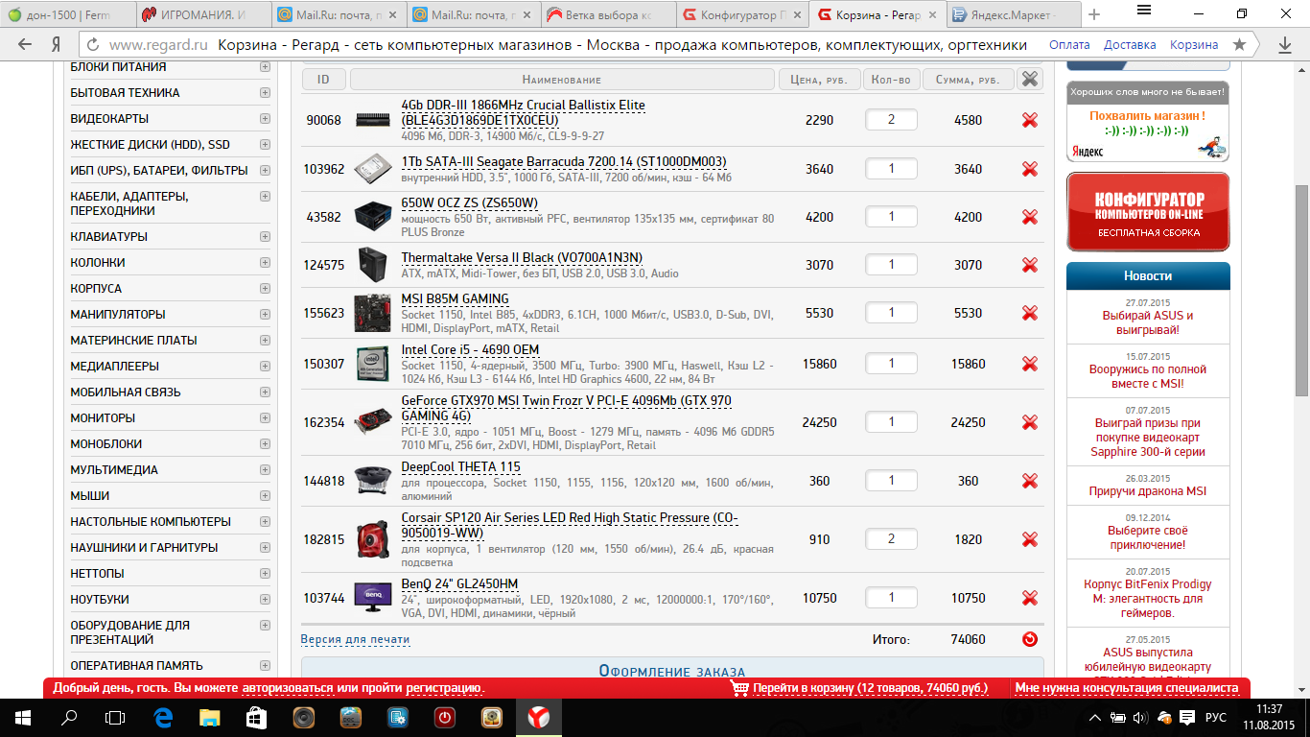
Task: Remove Corsair SP120 fans from cart
Action: pyautogui.click(x=1030, y=539)
